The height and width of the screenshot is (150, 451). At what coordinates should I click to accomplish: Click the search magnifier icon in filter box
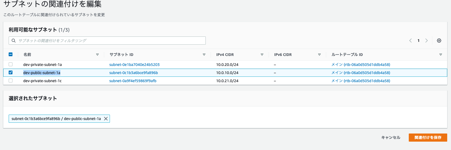click(14, 41)
